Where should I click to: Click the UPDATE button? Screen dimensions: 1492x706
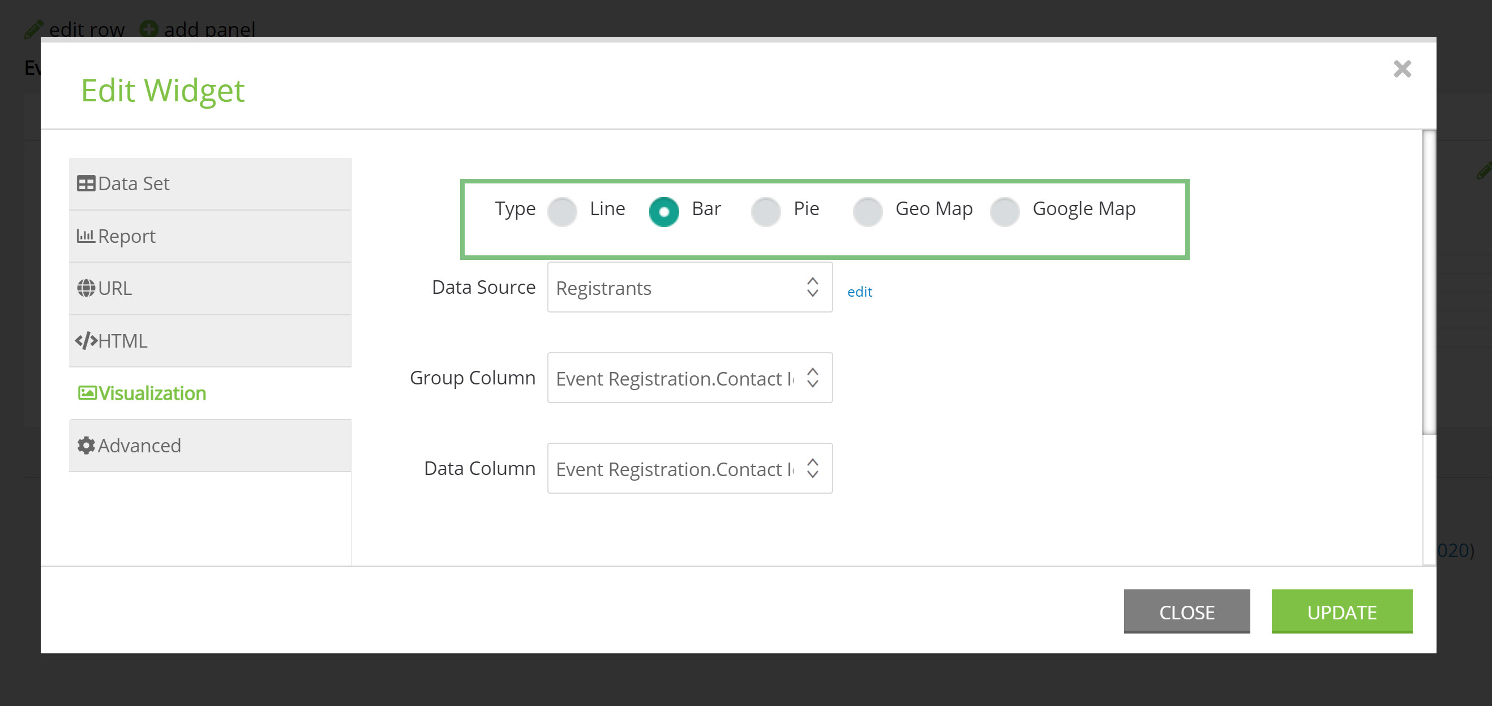pyautogui.click(x=1341, y=611)
